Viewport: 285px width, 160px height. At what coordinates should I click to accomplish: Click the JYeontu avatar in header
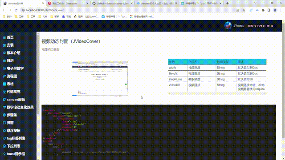pos(228,26)
